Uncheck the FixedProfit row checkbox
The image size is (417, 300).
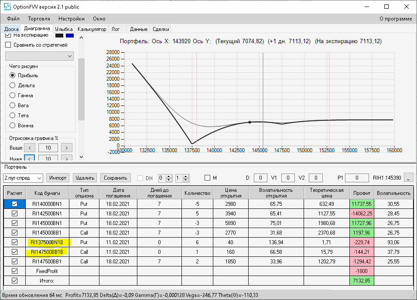[15, 271]
